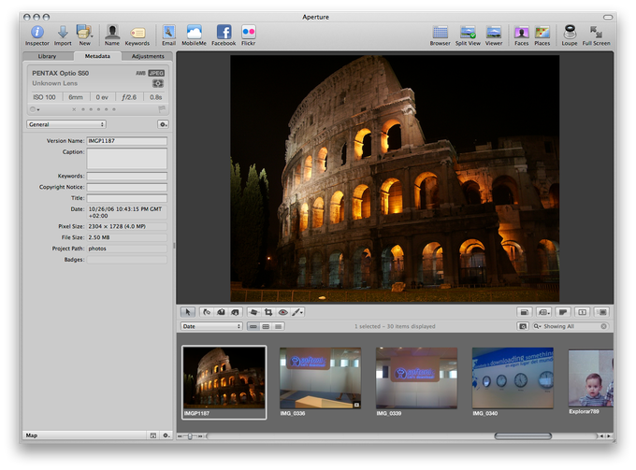Enter Full Screen mode
Screen dimensions: 636x470
coord(597,33)
